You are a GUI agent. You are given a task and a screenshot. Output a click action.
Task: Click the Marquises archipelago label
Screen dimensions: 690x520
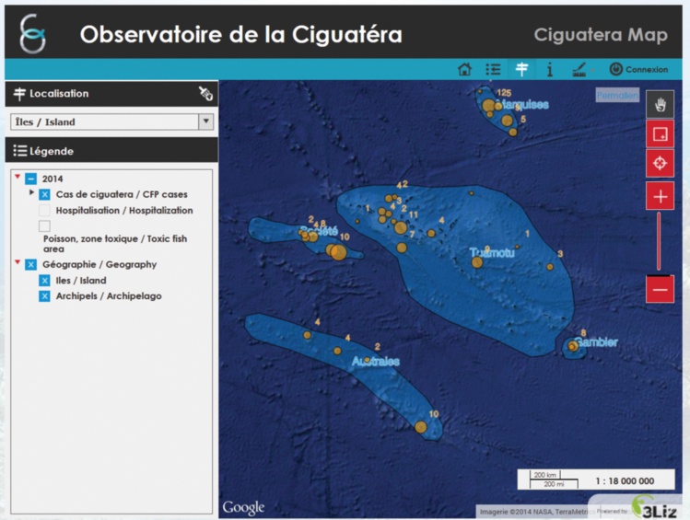pos(524,105)
